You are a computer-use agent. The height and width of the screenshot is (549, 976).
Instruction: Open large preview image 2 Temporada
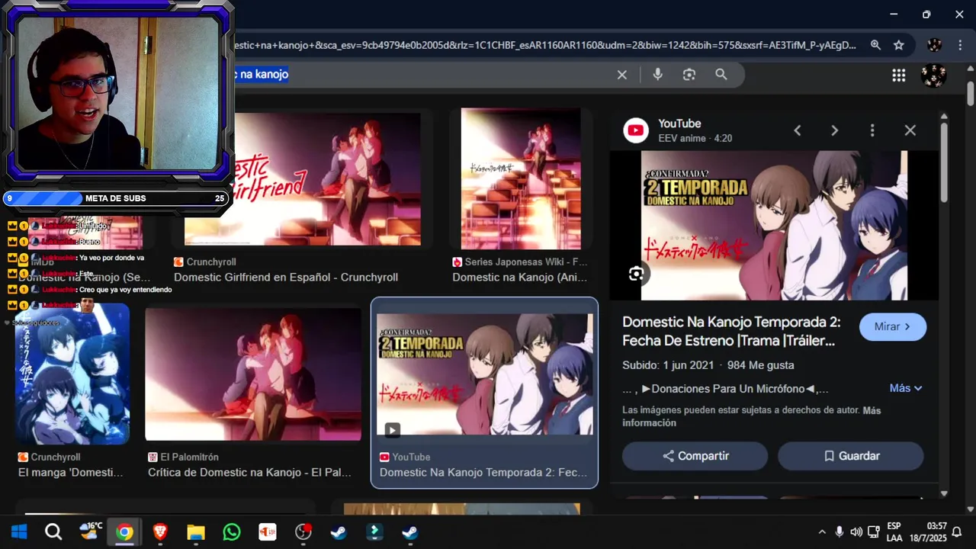point(774,225)
